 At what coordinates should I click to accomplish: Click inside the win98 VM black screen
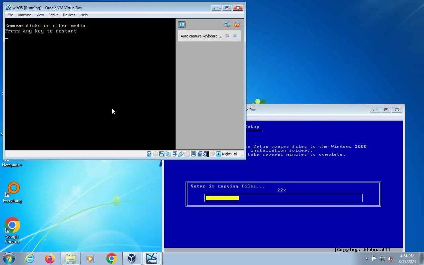pos(90,84)
